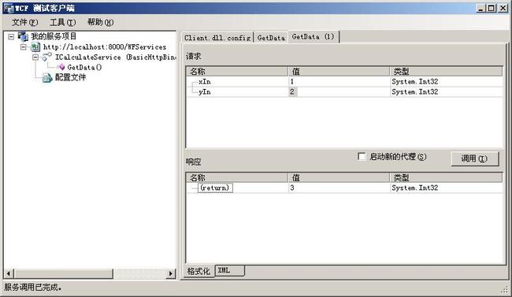Image resolution: width=512 pixels, height=297 pixels.
Task: Click the request 名称 column header
Action: pyautogui.click(x=237, y=71)
